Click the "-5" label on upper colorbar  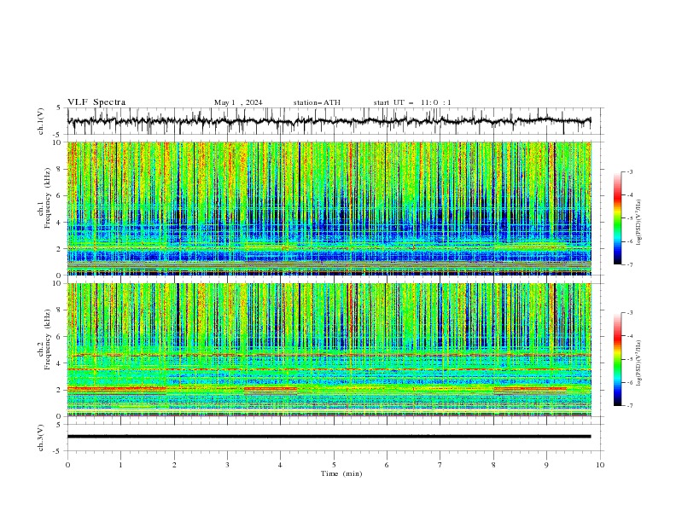pos(630,218)
